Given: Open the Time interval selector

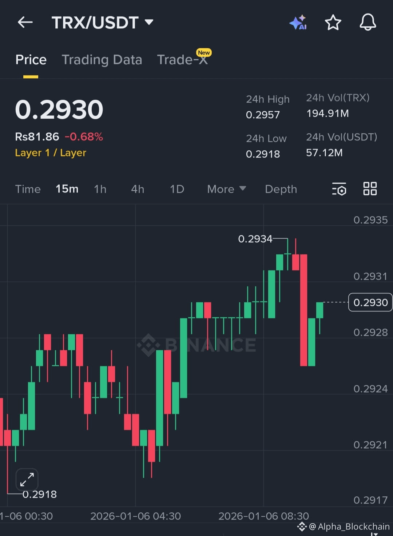Looking at the screenshot, I should (28, 189).
